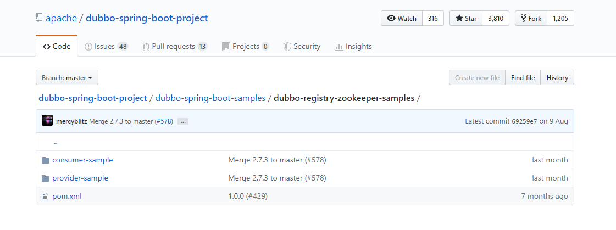
Task: Open the commit History button
Action: [x=557, y=78]
